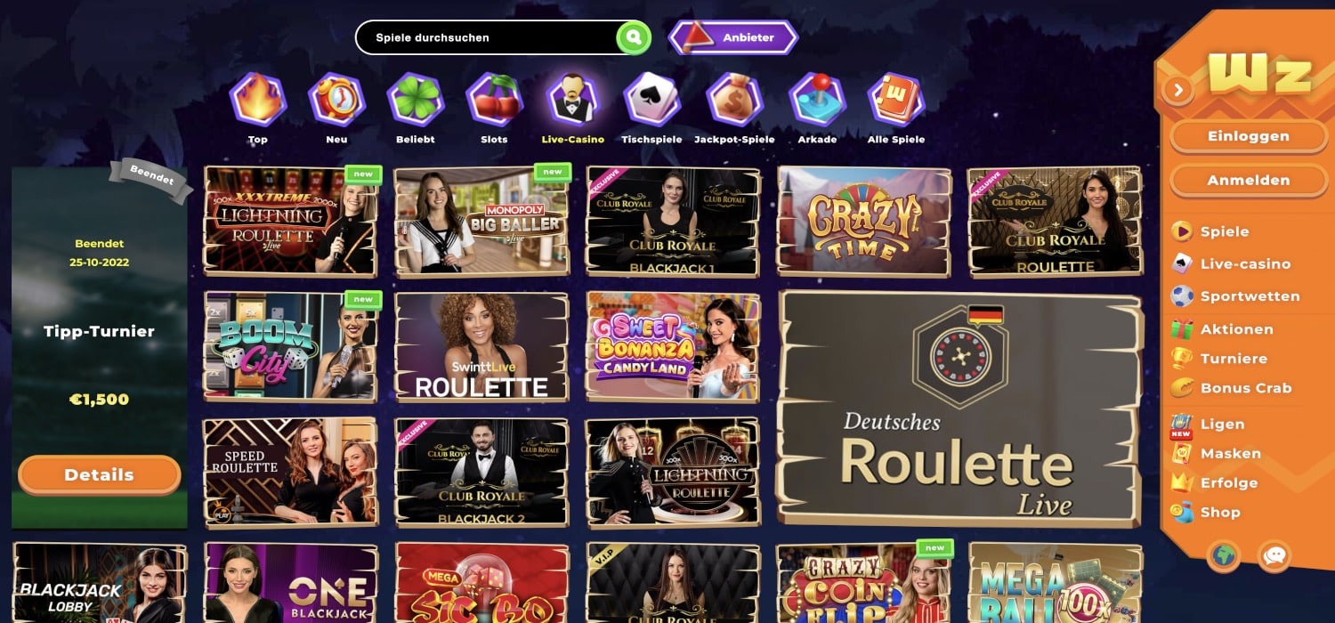Click the globe language icon in sidebar
The height and width of the screenshot is (623, 1335).
pyautogui.click(x=1224, y=556)
